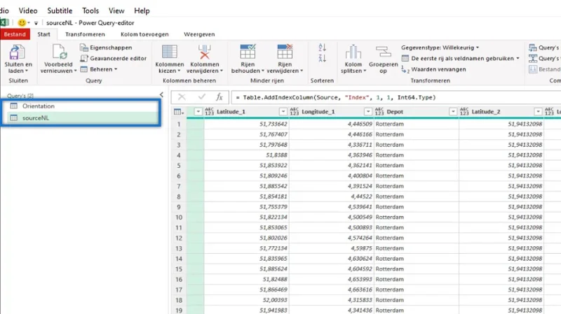Click the Kolommen kiezen icon
This screenshot has height=314, width=561.
coord(169,52)
